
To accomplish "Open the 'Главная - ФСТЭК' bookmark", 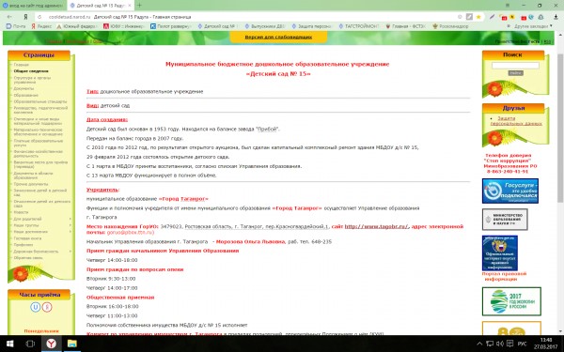I will pos(406,26).
